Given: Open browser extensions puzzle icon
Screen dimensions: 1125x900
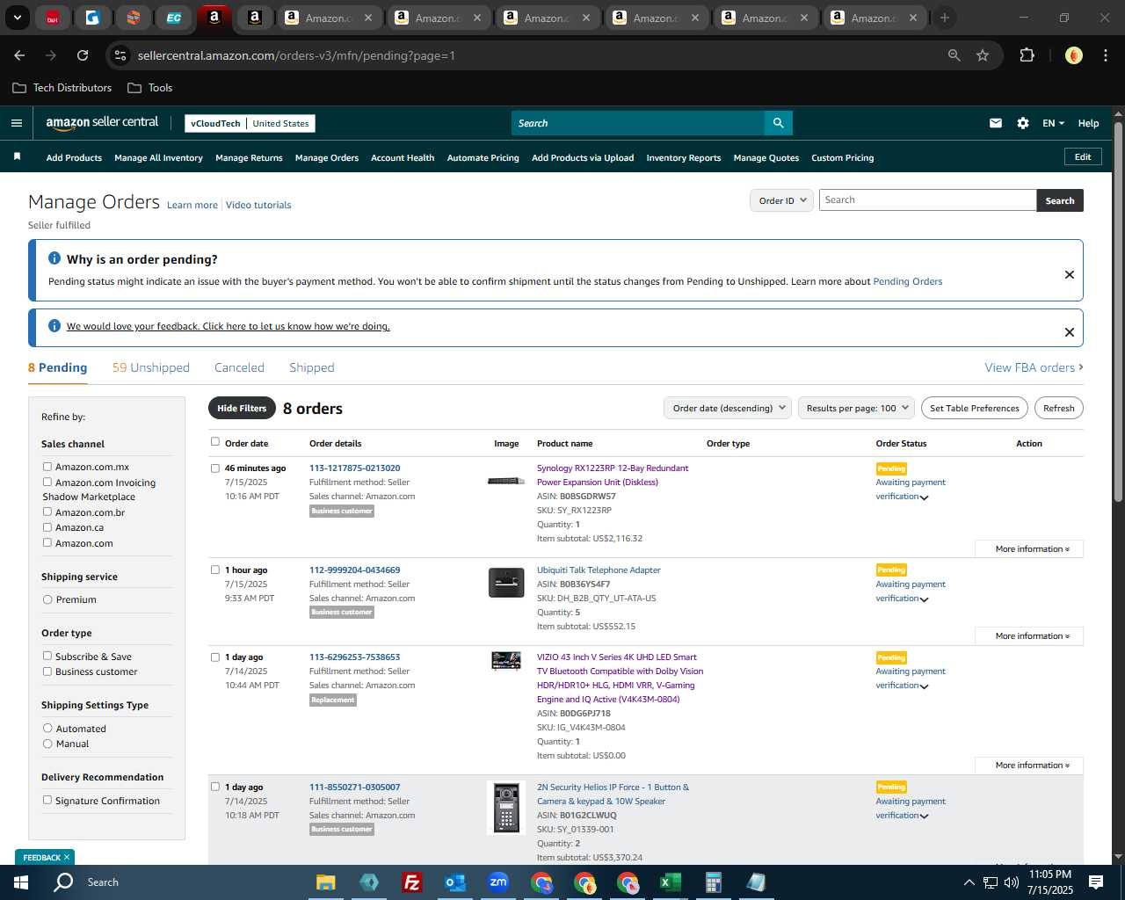Looking at the screenshot, I should (x=1027, y=55).
